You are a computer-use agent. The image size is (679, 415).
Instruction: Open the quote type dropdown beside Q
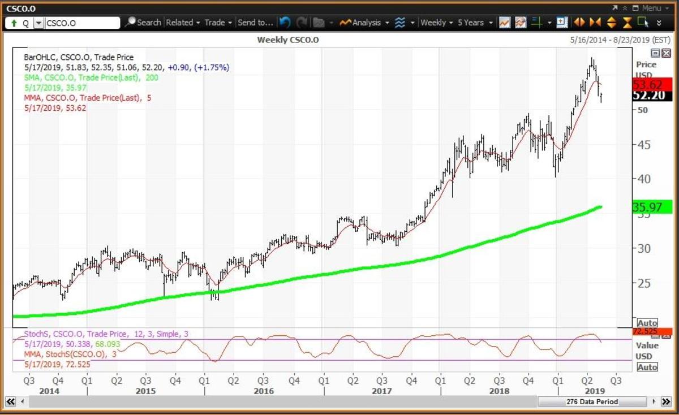[38, 23]
